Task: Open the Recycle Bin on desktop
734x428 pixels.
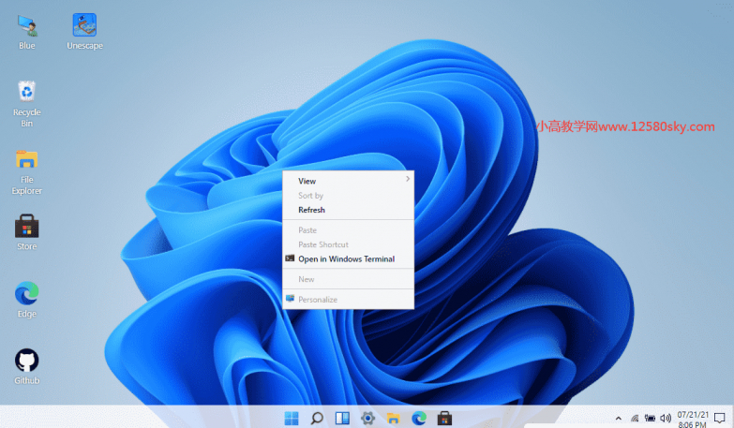Action: 27,94
